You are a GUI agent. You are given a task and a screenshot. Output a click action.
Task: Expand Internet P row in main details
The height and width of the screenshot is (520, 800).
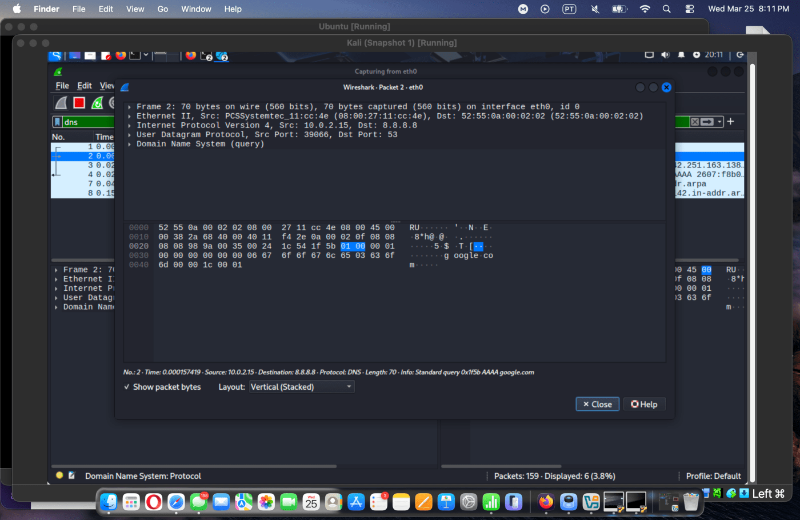56,289
